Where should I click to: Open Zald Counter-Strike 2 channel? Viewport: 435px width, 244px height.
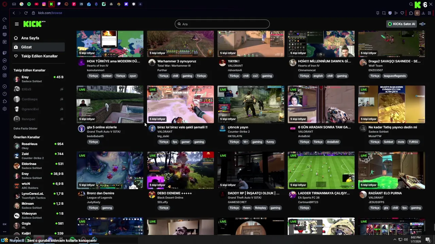(x=38, y=156)
